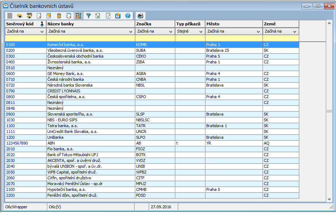
Task: Click the eye view record icon
Action: tap(20, 16)
